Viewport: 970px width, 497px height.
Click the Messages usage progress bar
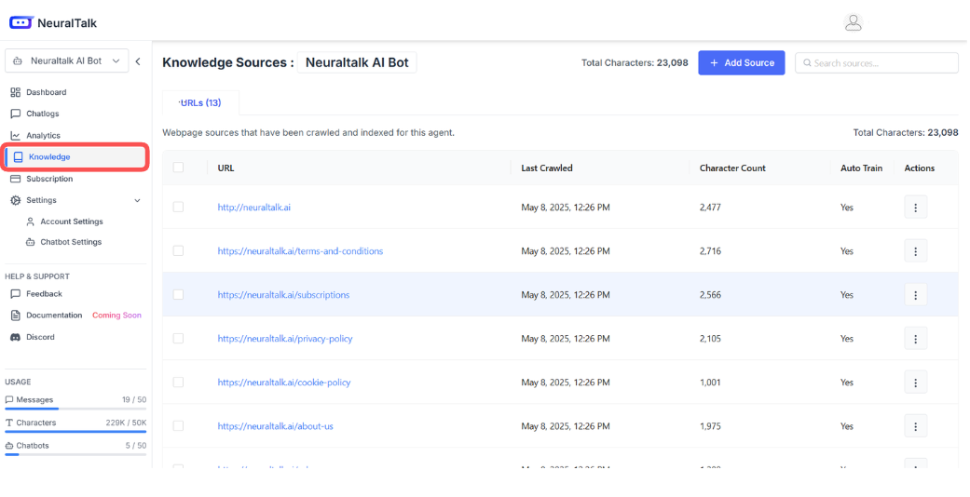[75, 409]
